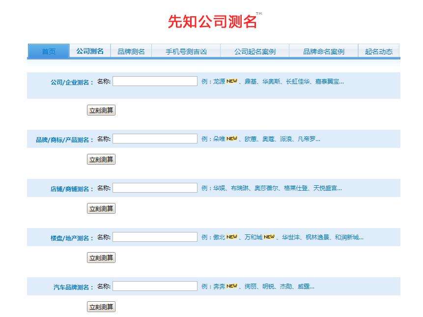Switch to 公司测名 tab
Screen dimensions: 423x317
pyautogui.click(x=90, y=51)
